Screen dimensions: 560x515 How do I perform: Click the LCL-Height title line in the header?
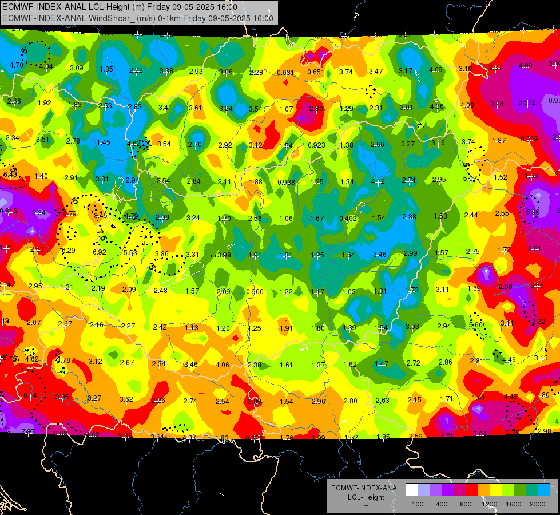tap(120, 7)
